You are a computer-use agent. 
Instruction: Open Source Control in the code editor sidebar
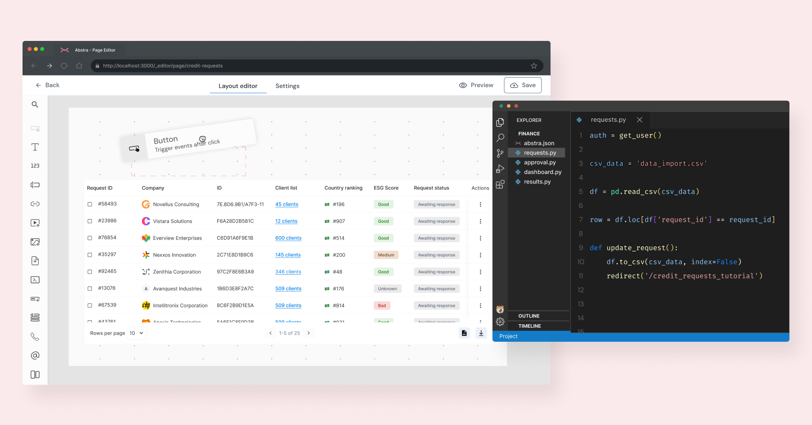tap(500, 153)
